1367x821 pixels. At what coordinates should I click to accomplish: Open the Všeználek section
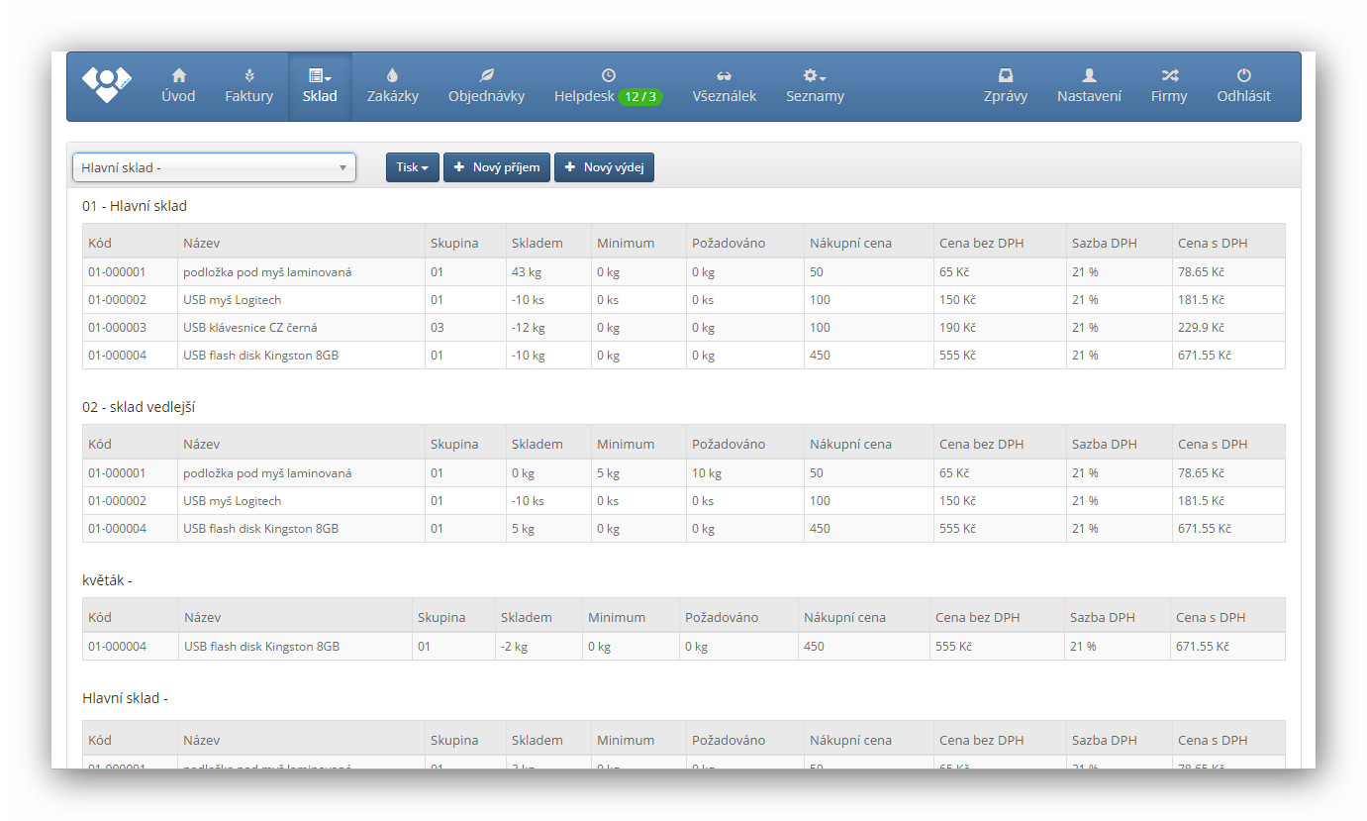point(724,86)
